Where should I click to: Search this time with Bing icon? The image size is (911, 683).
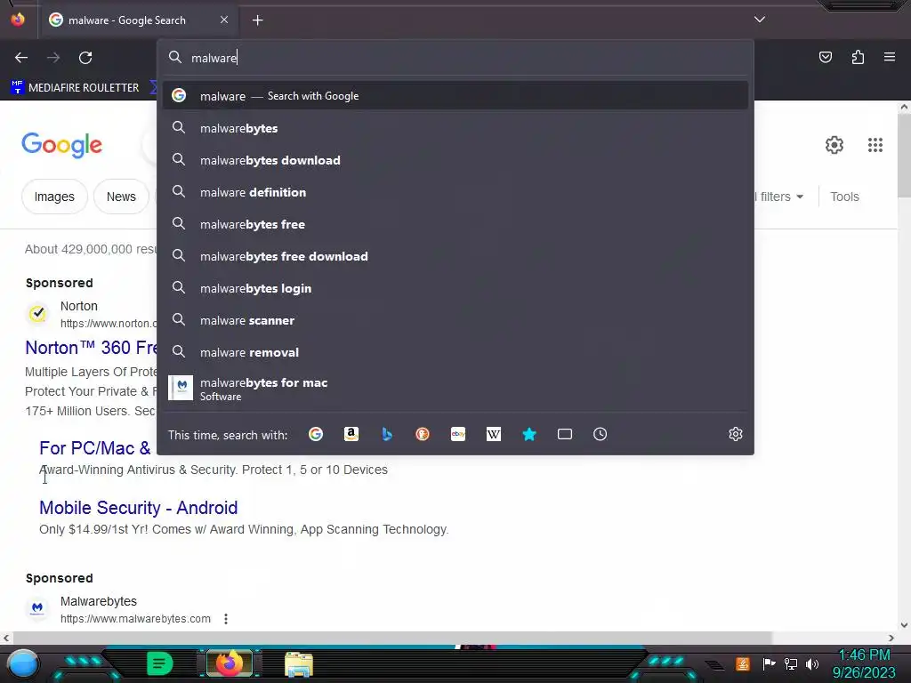click(387, 434)
